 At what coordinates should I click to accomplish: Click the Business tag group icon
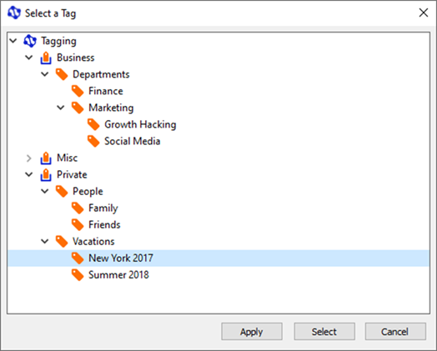[x=46, y=58]
